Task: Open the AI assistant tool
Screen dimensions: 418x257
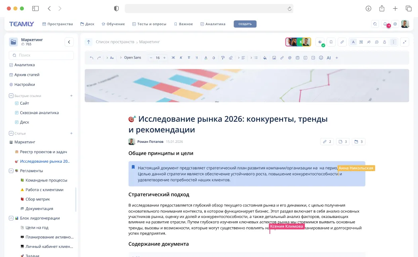Action: coord(329,58)
